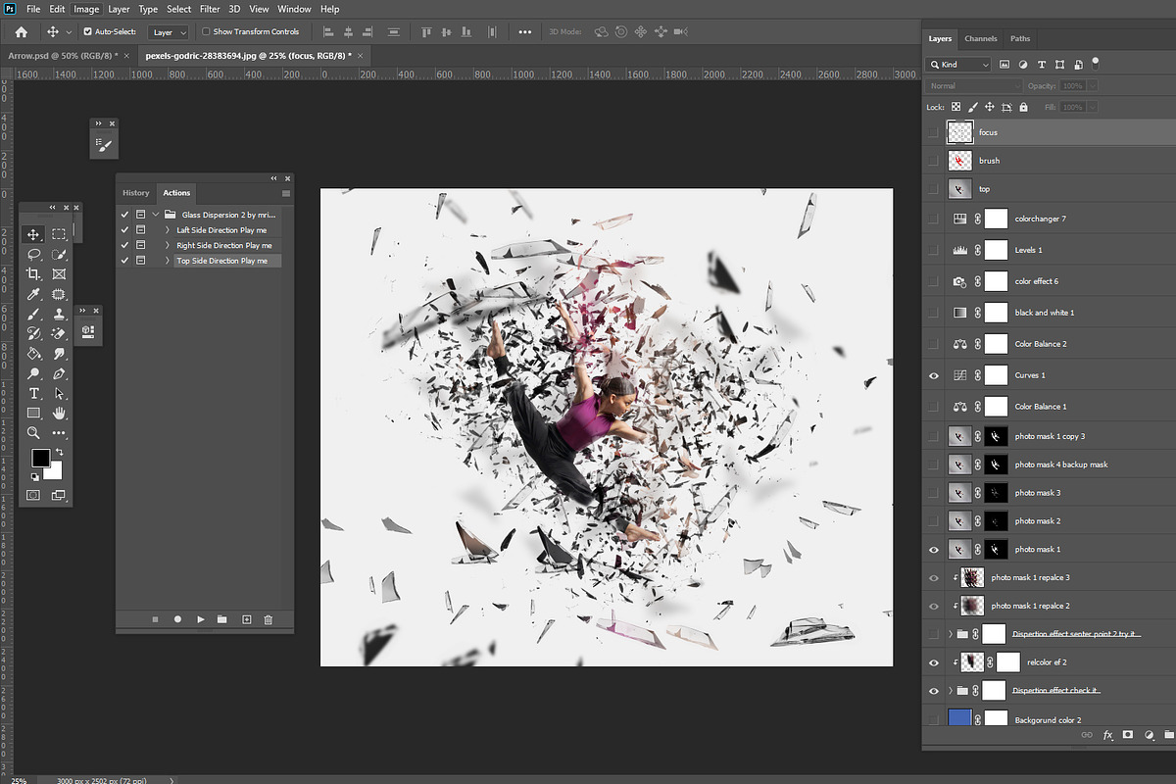Select the Hand tool

click(59, 413)
